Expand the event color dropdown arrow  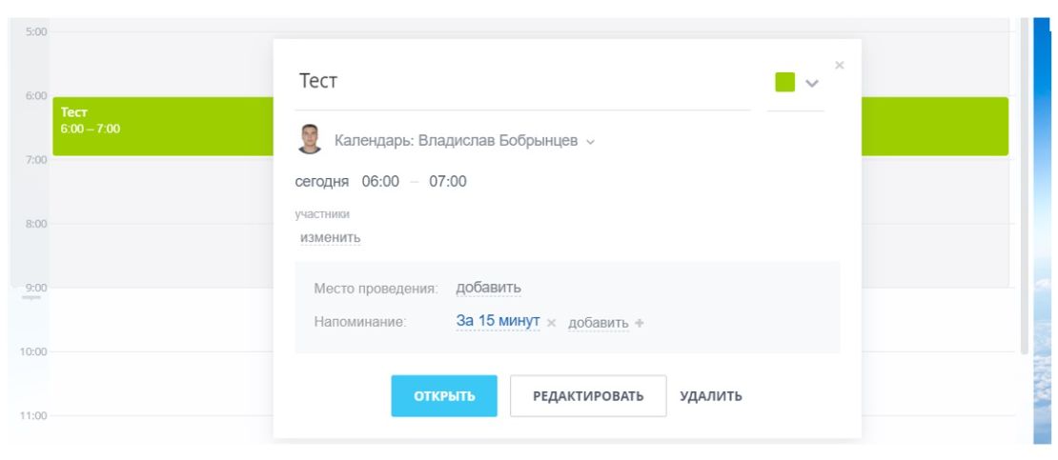pyautogui.click(x=812, y=84)
